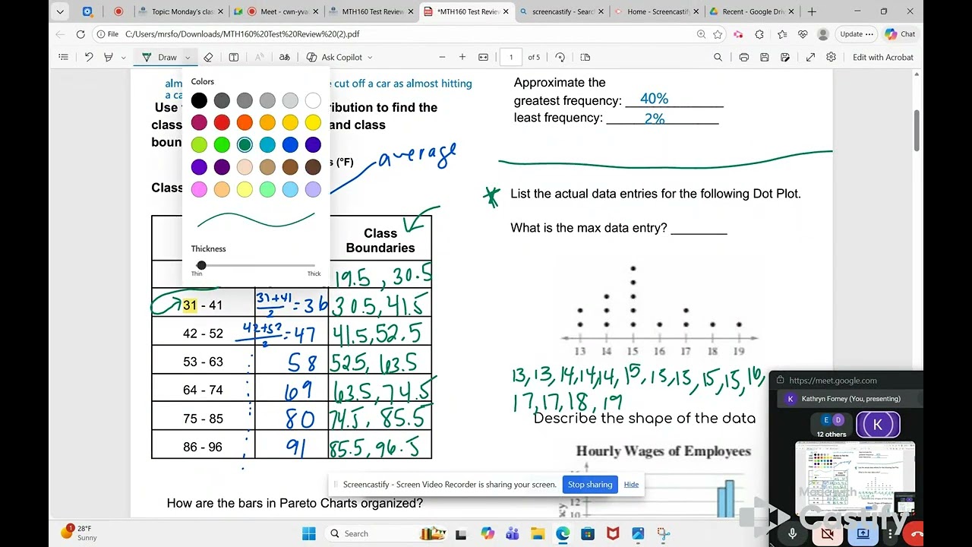Open the tab search dropdown arrow

(x=60, y=11)
